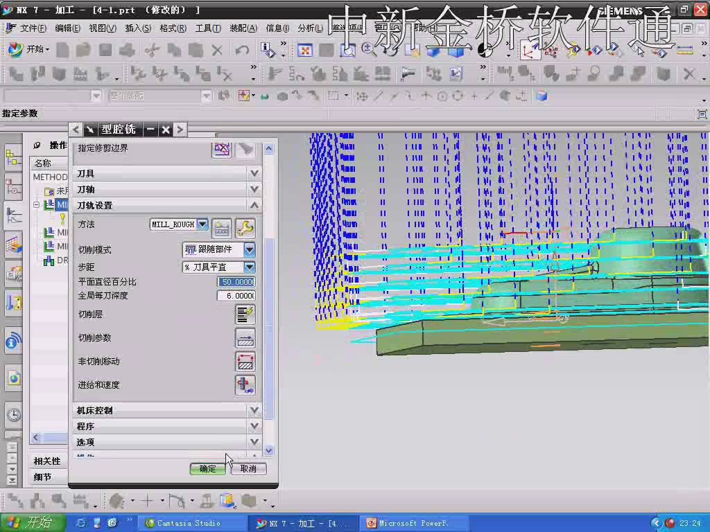The width and height of the screenshot is (710, 532).
Task: Click the trim boundary select icon
Action: [221, 150]
